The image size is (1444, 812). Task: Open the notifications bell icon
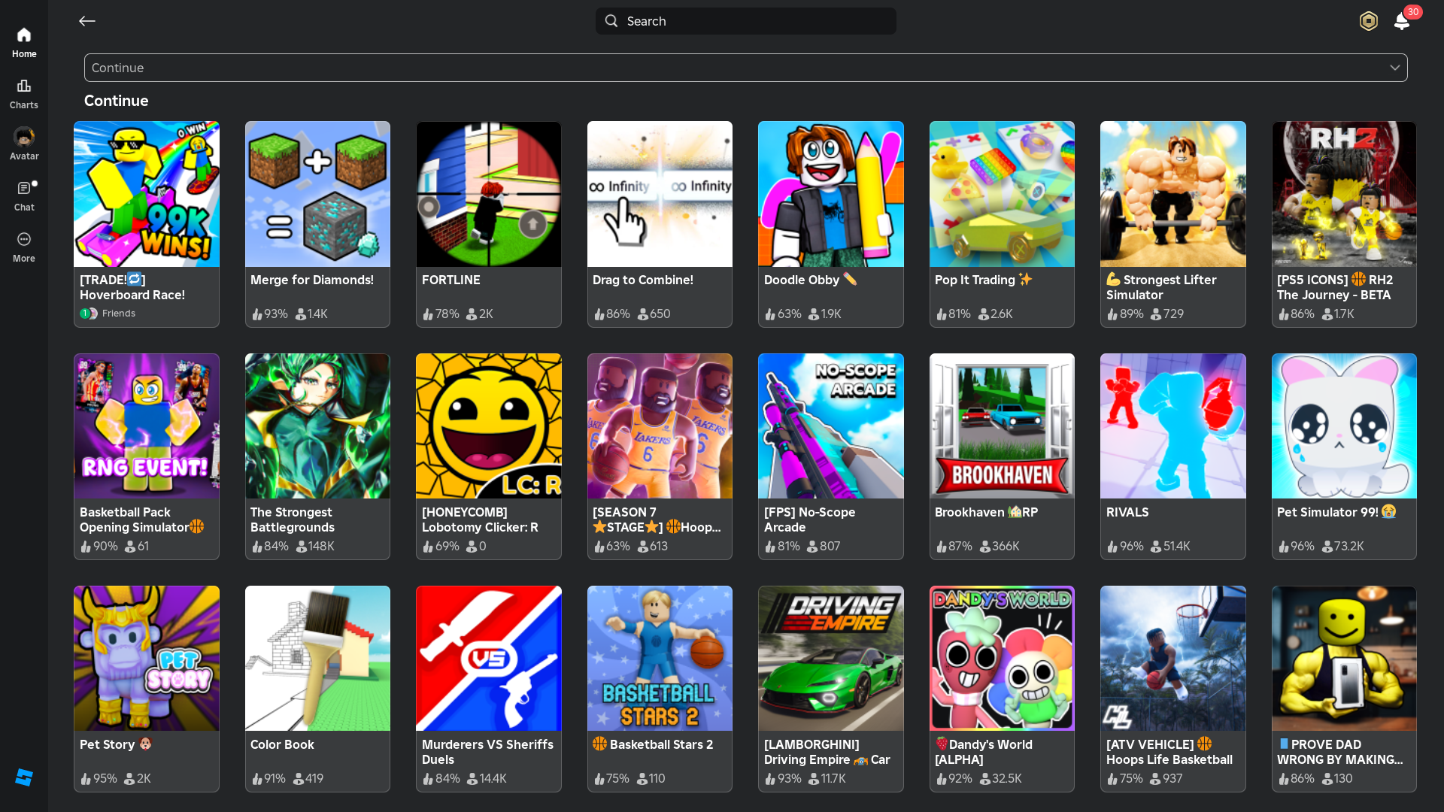coord(1401,21)
